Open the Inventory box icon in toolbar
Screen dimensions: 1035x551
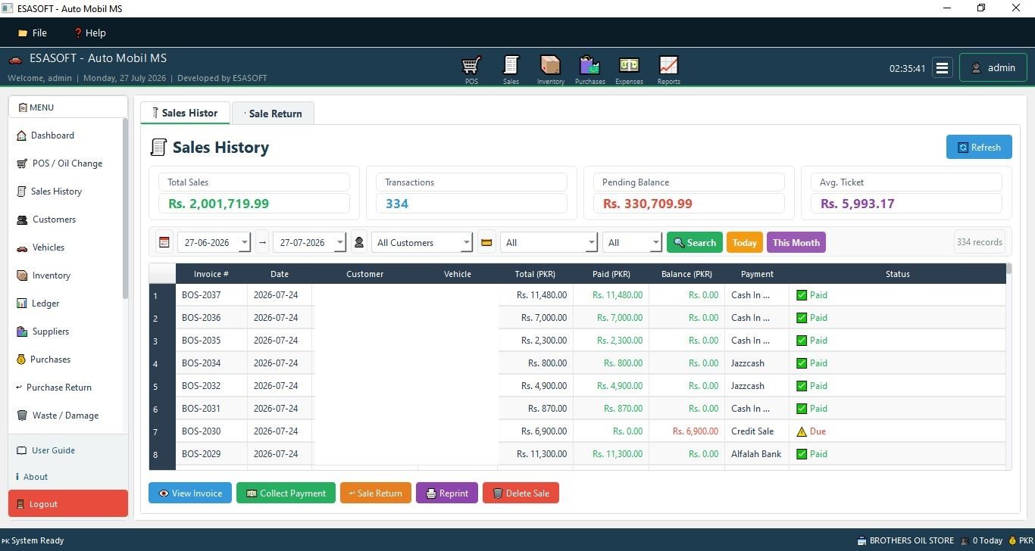click(550, 69)
